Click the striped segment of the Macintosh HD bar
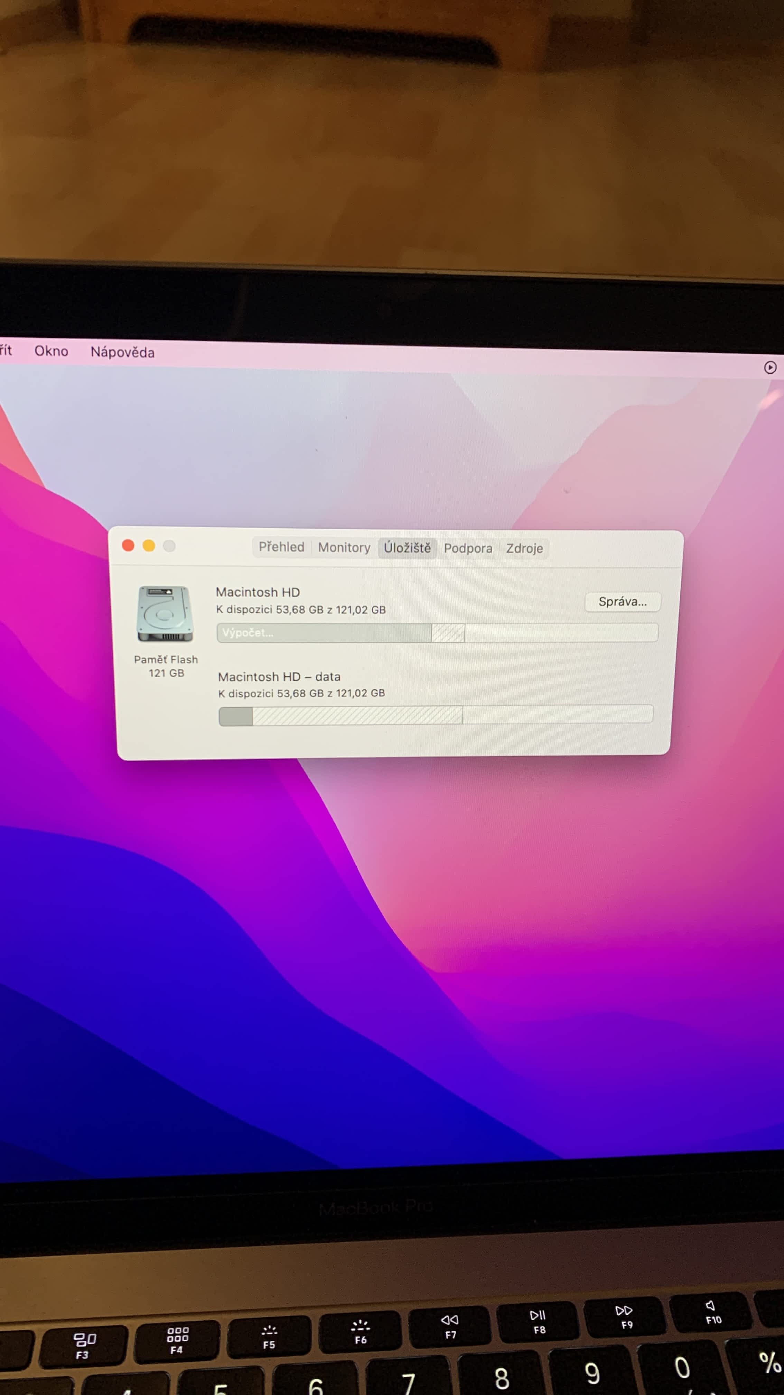 448,633
